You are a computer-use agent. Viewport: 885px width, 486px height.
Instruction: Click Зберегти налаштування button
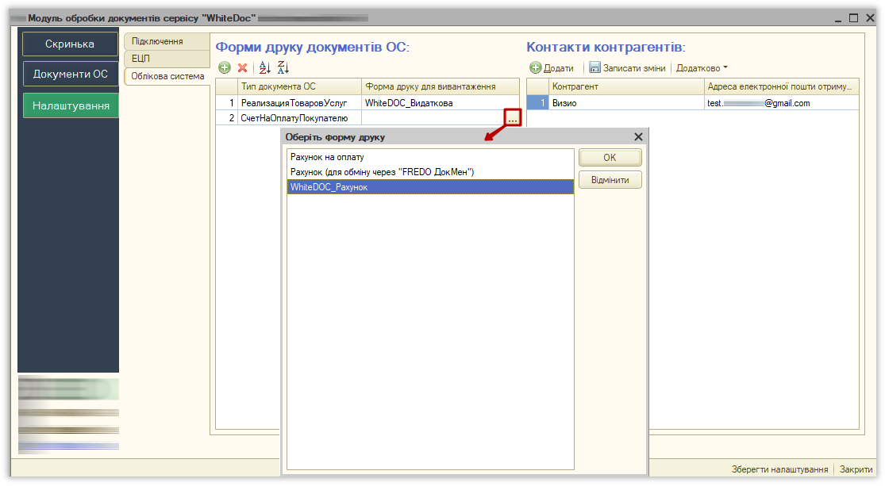(x=779, y=469)
